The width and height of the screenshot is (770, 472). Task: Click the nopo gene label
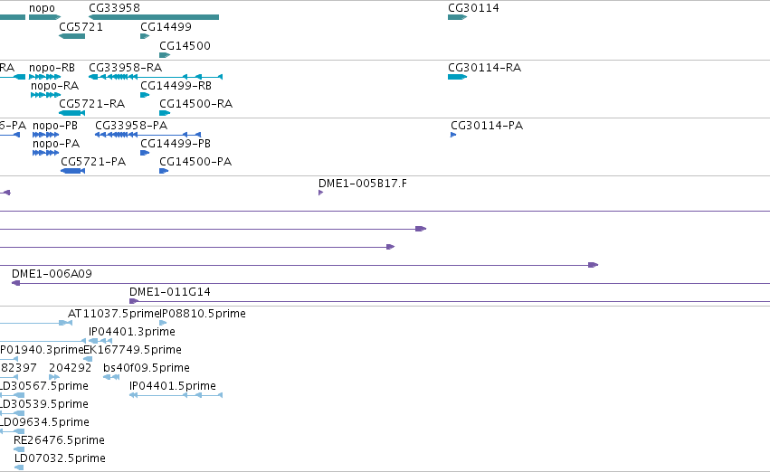[x=42, y=8]
